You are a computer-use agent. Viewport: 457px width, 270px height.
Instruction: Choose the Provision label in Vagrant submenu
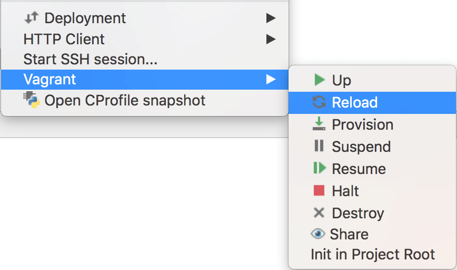(x=363, y=124)
